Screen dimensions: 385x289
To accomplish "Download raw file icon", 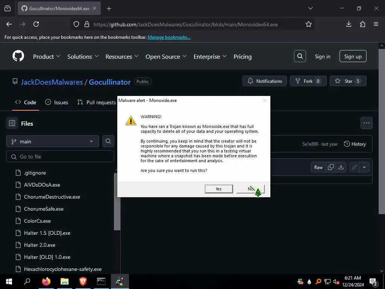I will tap(341, 167).
